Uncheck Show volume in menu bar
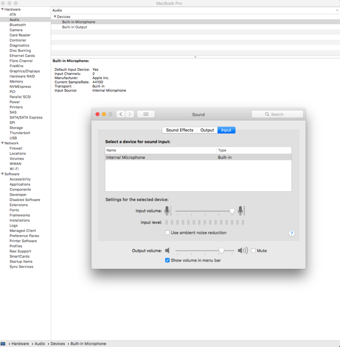Viewport: 340px width, 347px height. pyautogui.click(x=168, y=260)
